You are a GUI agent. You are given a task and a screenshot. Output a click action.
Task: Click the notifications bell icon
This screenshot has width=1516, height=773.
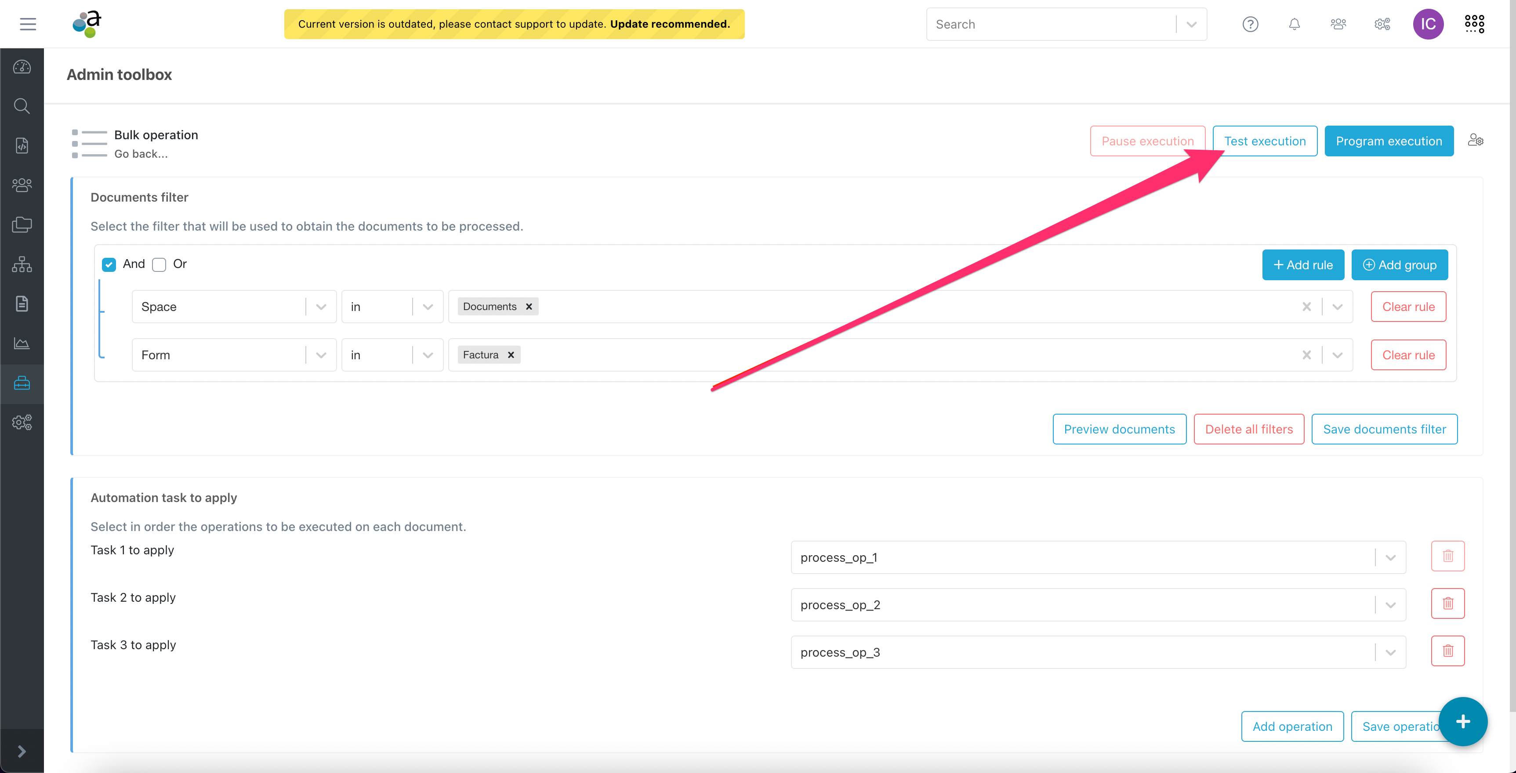point(1294,24)
